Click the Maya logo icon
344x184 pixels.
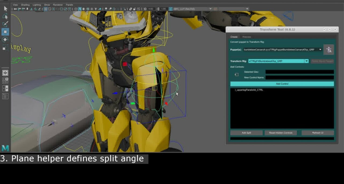5,148
